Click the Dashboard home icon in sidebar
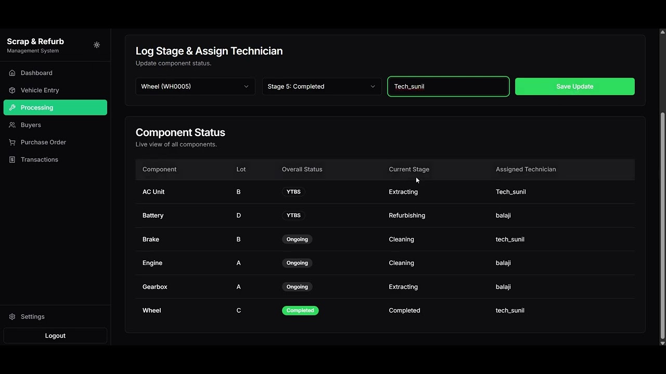 click(12, 73)
